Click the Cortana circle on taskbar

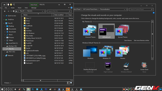coord(6,89)
